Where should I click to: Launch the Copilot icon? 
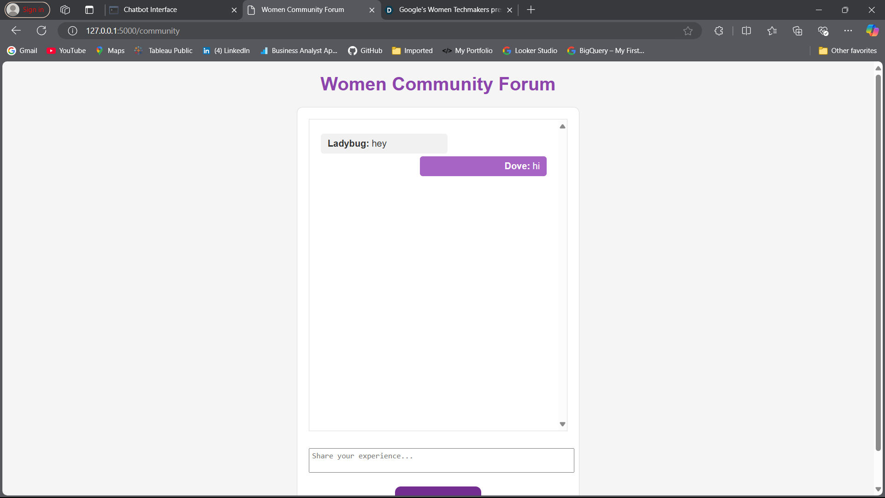pos(872,30)
